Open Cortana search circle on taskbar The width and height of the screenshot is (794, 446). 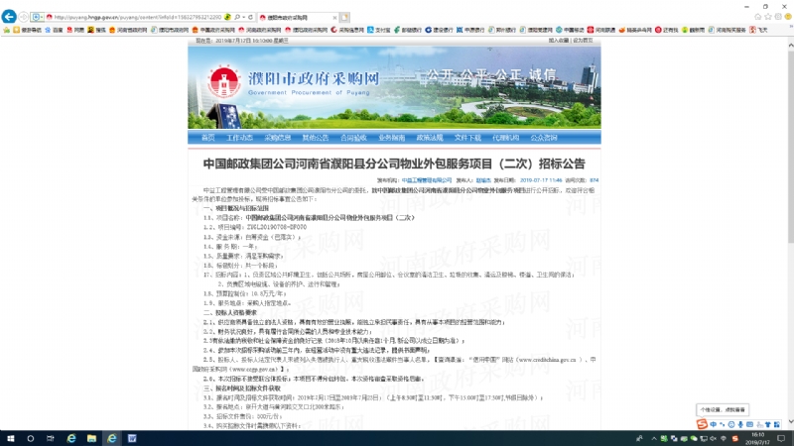[31, 438]
